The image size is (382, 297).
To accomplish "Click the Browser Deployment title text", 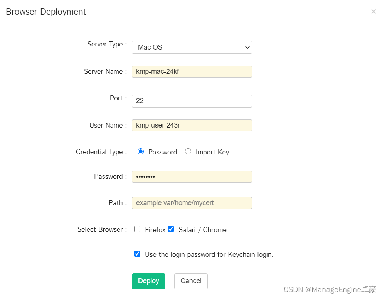I will [46, 12].
